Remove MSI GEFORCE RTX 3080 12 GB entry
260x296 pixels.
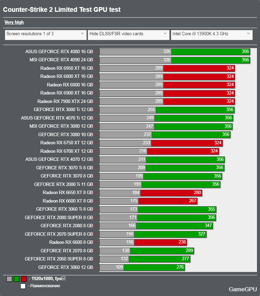coord(96,126)
